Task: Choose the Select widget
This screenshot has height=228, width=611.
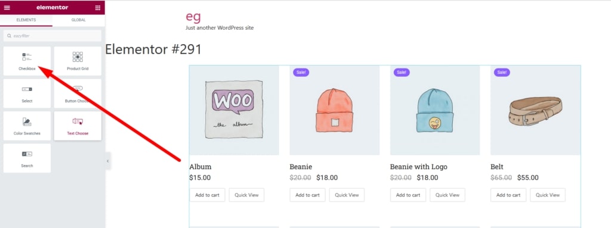Action: point(27,93)
